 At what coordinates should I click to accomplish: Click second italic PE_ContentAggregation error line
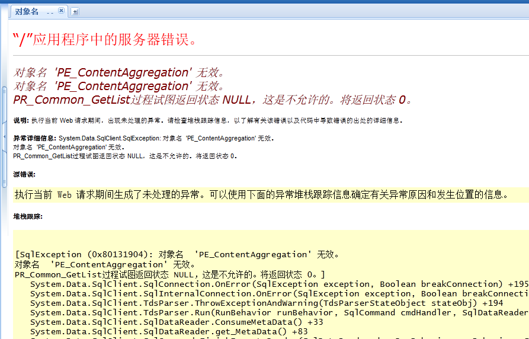(x=119, y=87)
